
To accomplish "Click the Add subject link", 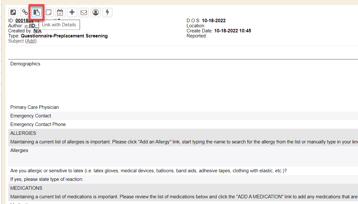I will click(30, 41).
